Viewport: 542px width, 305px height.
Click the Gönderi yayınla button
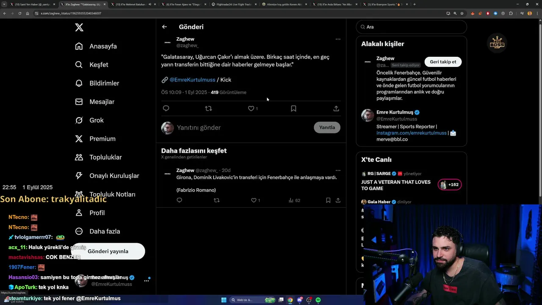[108, 251]
